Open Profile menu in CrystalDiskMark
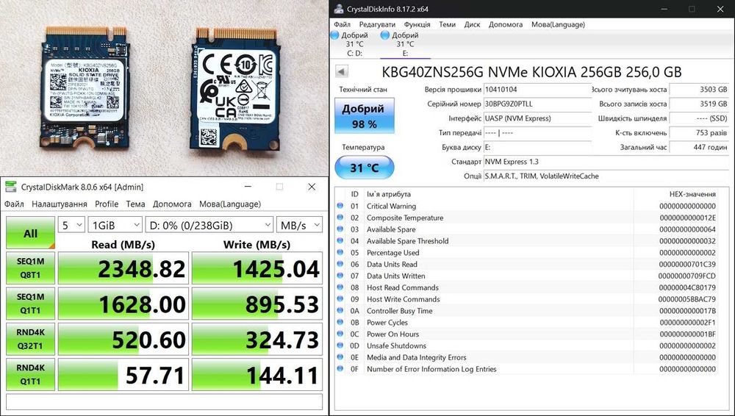 107,204
